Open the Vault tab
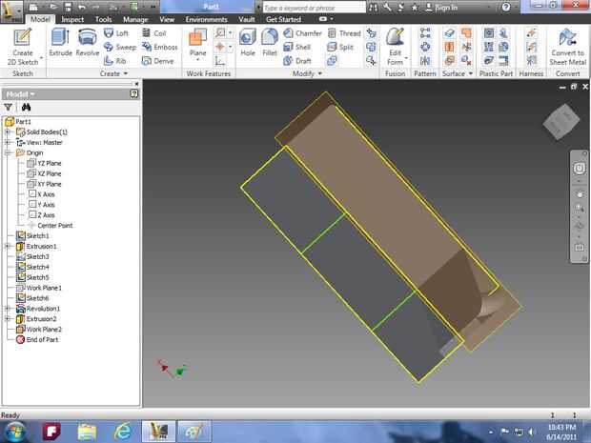 (247, 19)
